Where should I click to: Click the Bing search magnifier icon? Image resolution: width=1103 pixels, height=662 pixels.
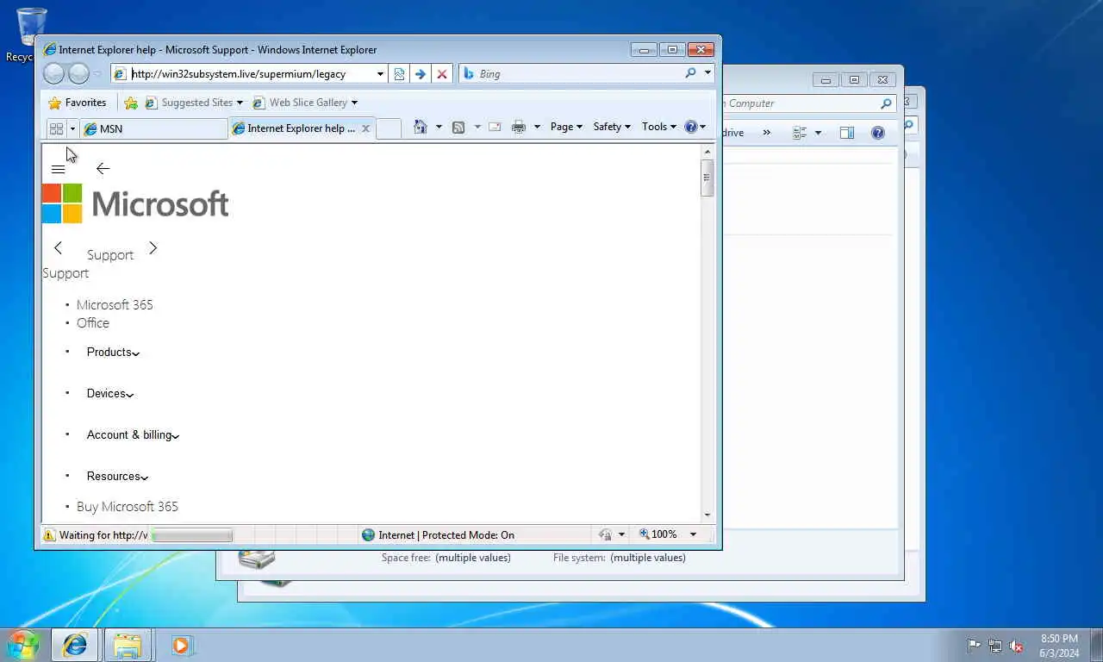(x=690, y=73)
